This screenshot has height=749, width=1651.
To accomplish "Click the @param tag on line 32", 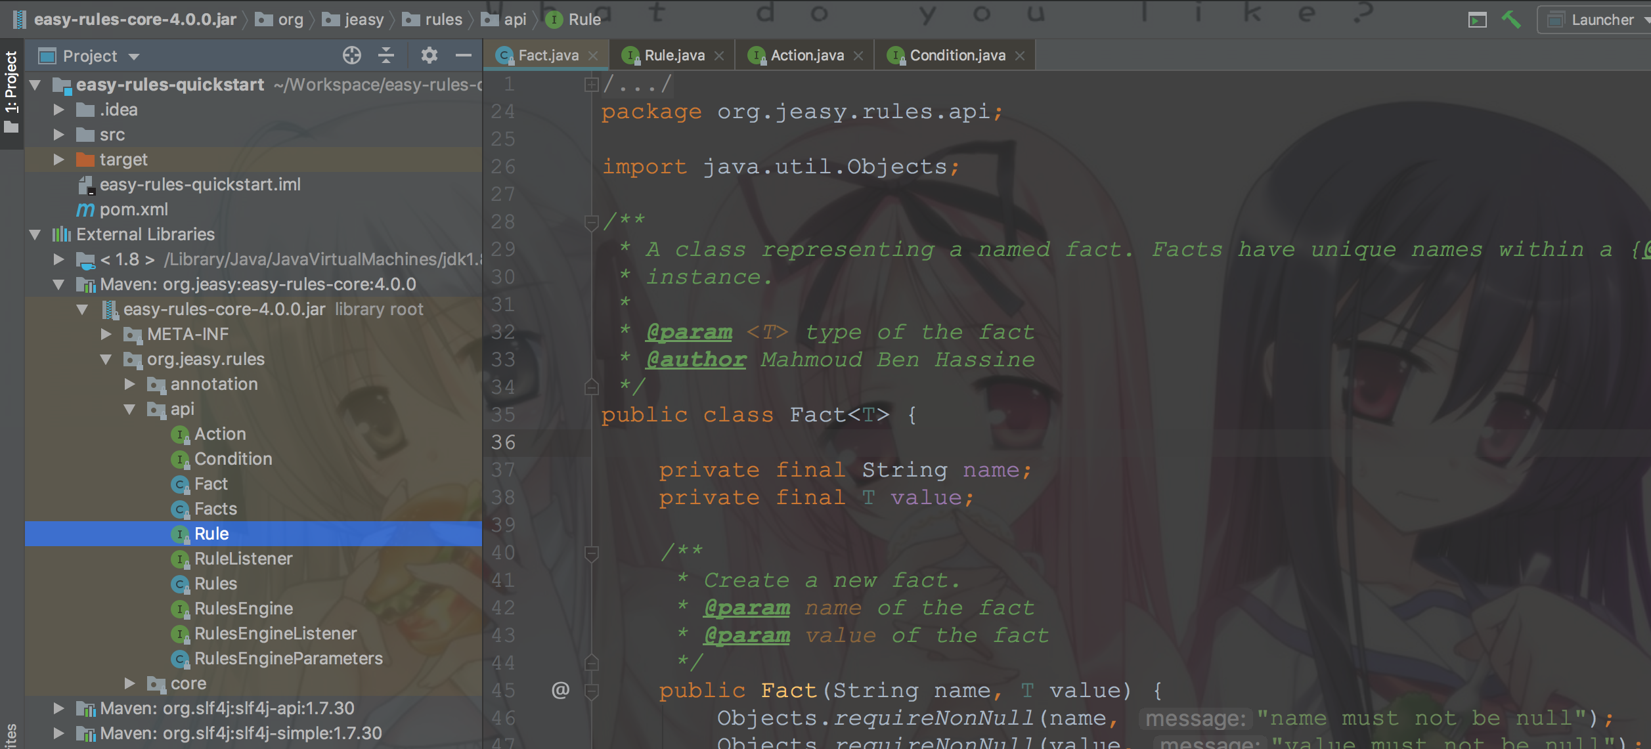I will [689, 332].
